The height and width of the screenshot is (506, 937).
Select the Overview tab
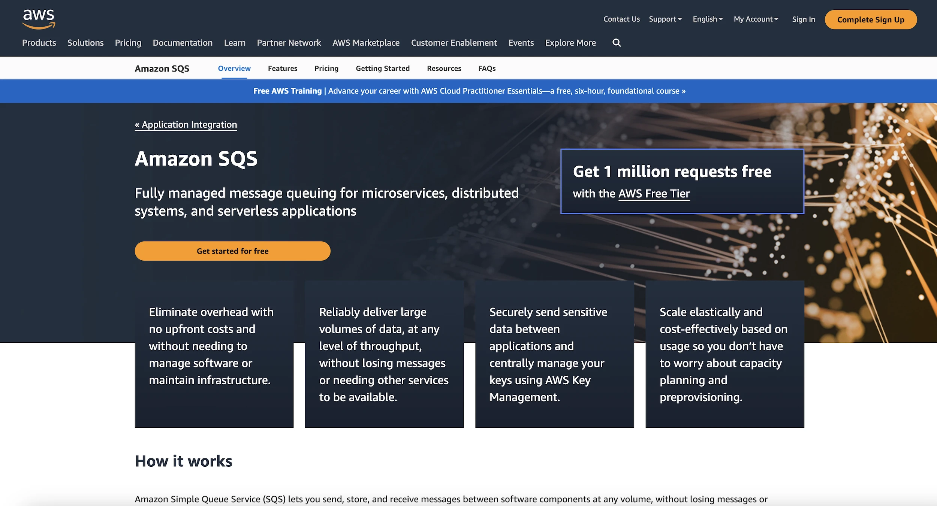point(234,69)
